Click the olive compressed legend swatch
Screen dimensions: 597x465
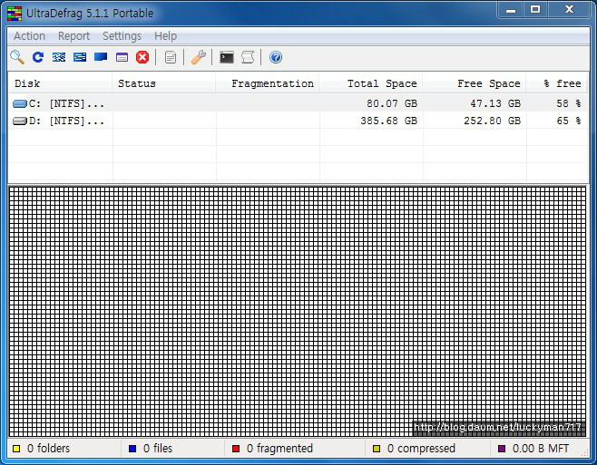coord(377,449)
